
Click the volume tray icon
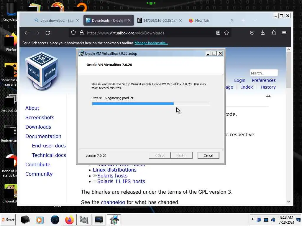coord(273,220)
